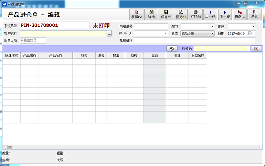
Task: Click the horizontal scrollbar left arrow
Action: [x=5, y=147]
